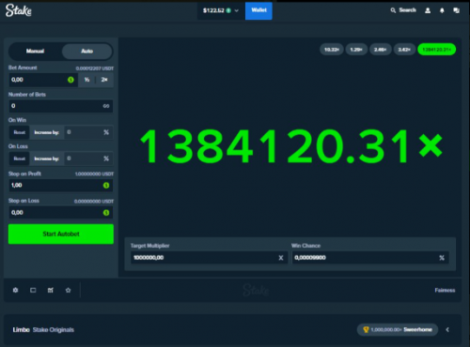Toggle theatre mode rectangle icon
The width and height of the screenshot is (470, 347).
33,290
